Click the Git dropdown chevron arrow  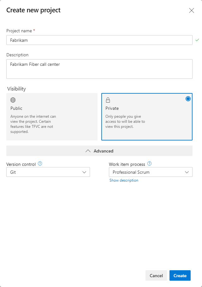point(84,172)
